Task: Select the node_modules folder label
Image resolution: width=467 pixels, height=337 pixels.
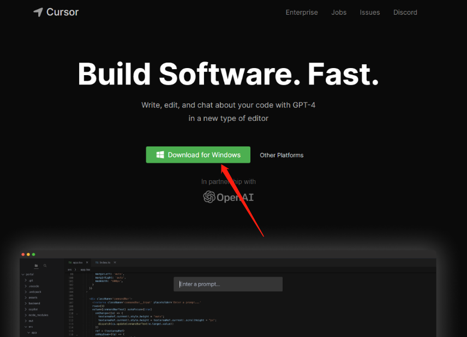Action: pos(38,315)
